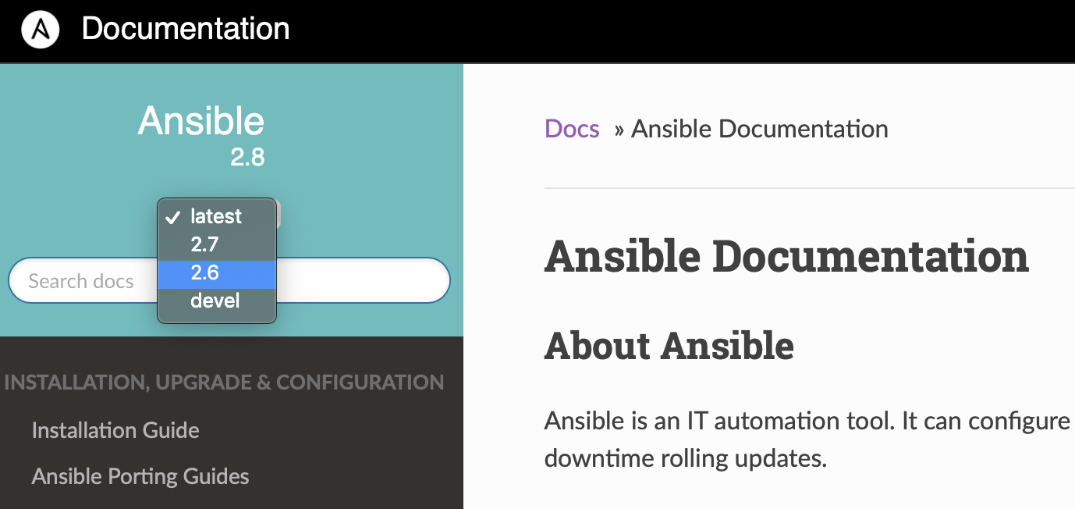Select the latest version menu entry
This screenshot has height=509, width=1075.
coord(216,217)
